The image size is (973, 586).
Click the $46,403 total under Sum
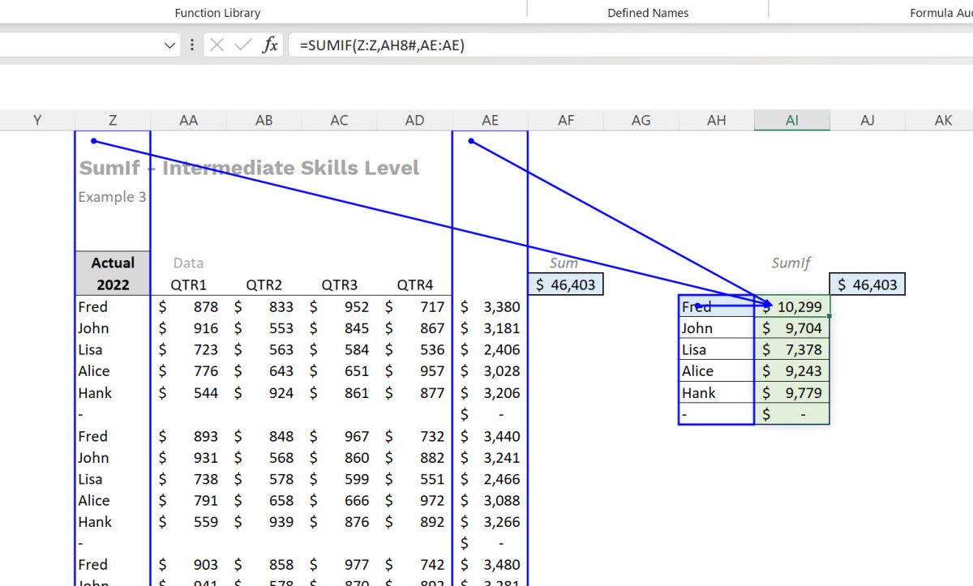pyautogui.click(x=565, y=284)
